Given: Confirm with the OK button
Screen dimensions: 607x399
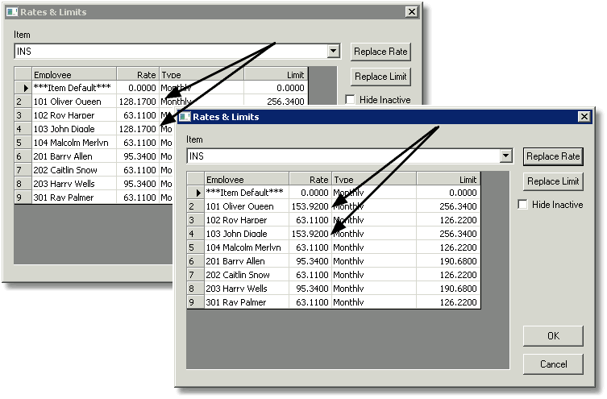Looking at the screenshot, I should (553, 335).
